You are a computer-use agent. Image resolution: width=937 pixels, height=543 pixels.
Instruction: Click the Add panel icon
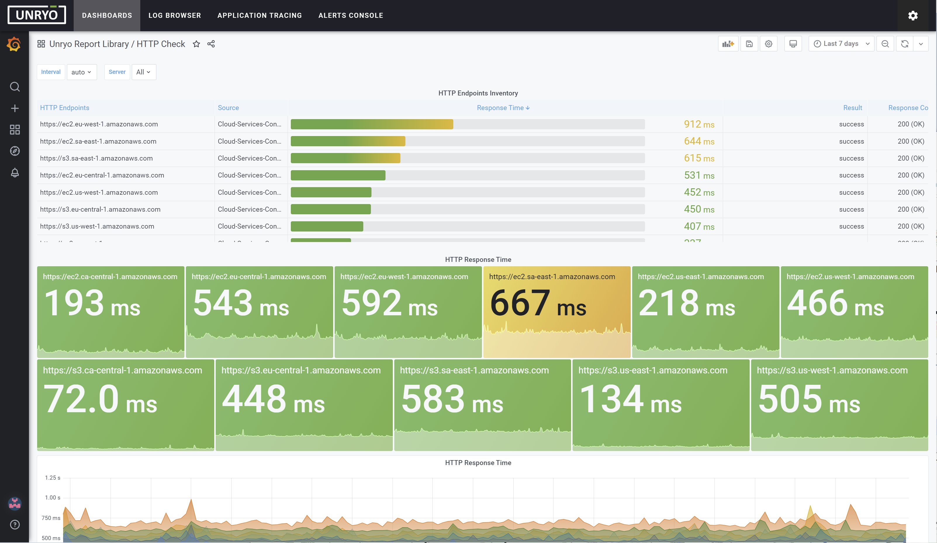pos(728,44)
